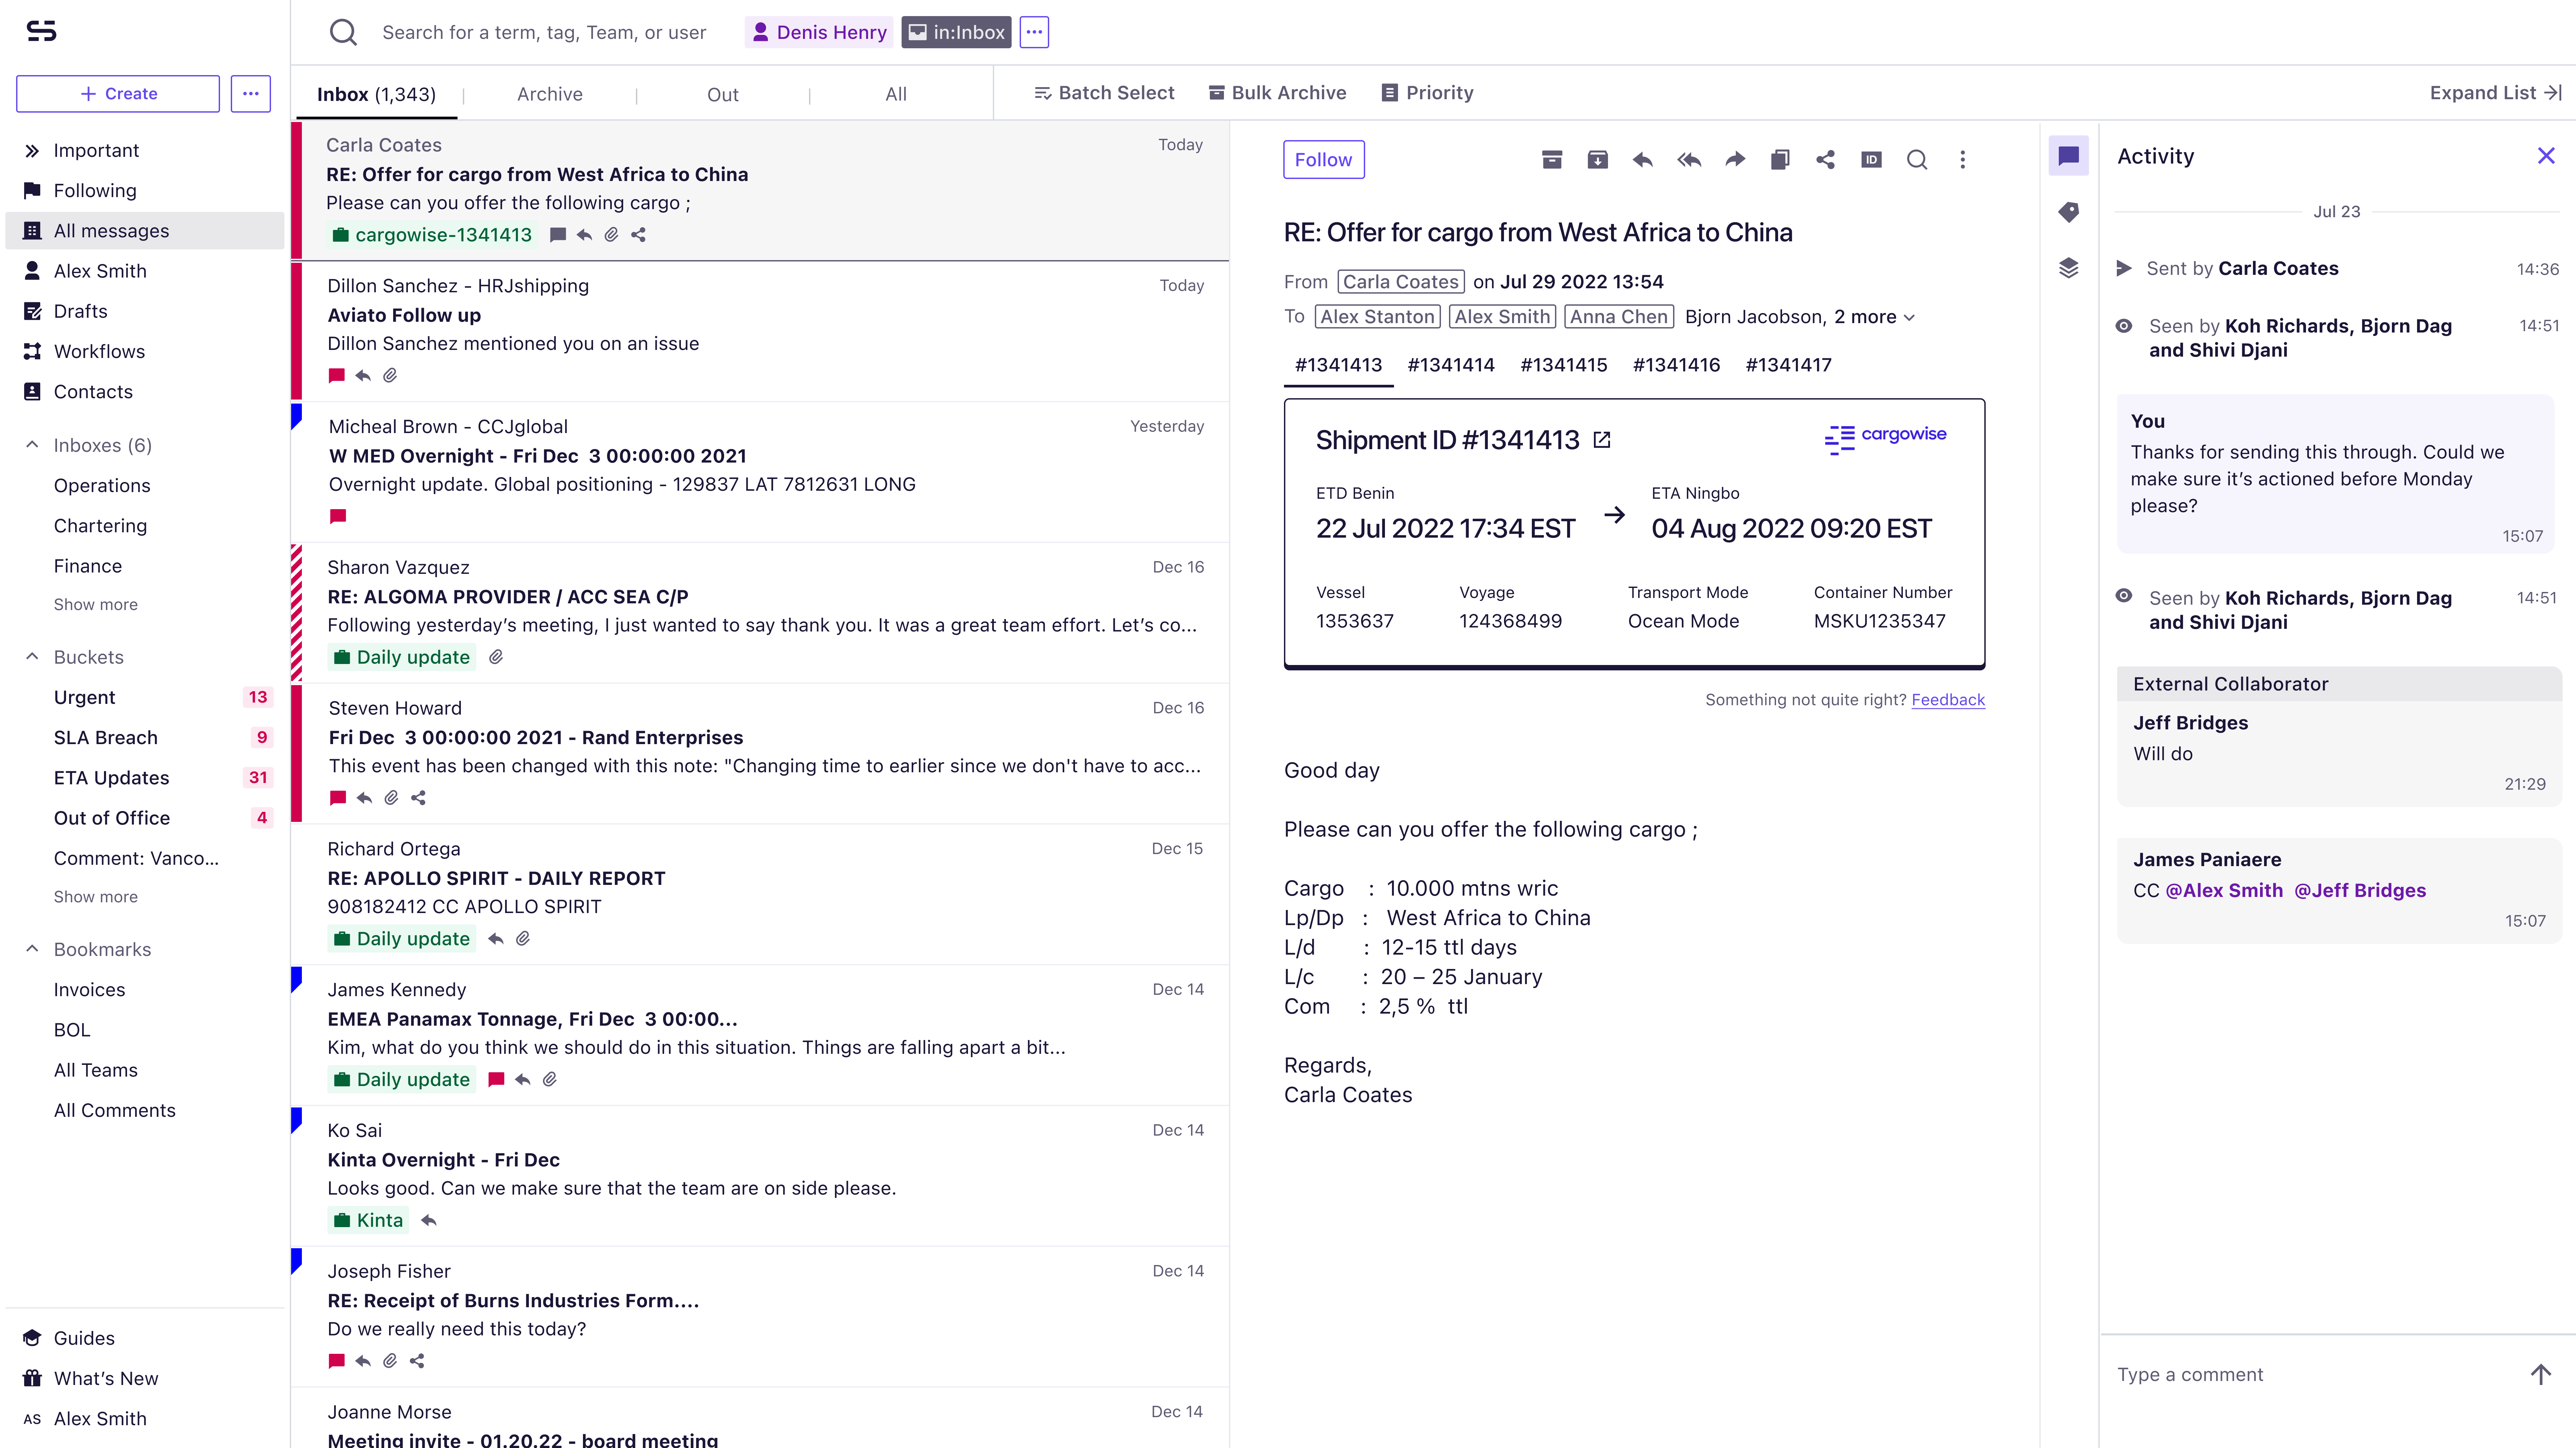2576x1448 pixels.
Task: Click share icon on Carla Coates email row
Action: point(638,235)
